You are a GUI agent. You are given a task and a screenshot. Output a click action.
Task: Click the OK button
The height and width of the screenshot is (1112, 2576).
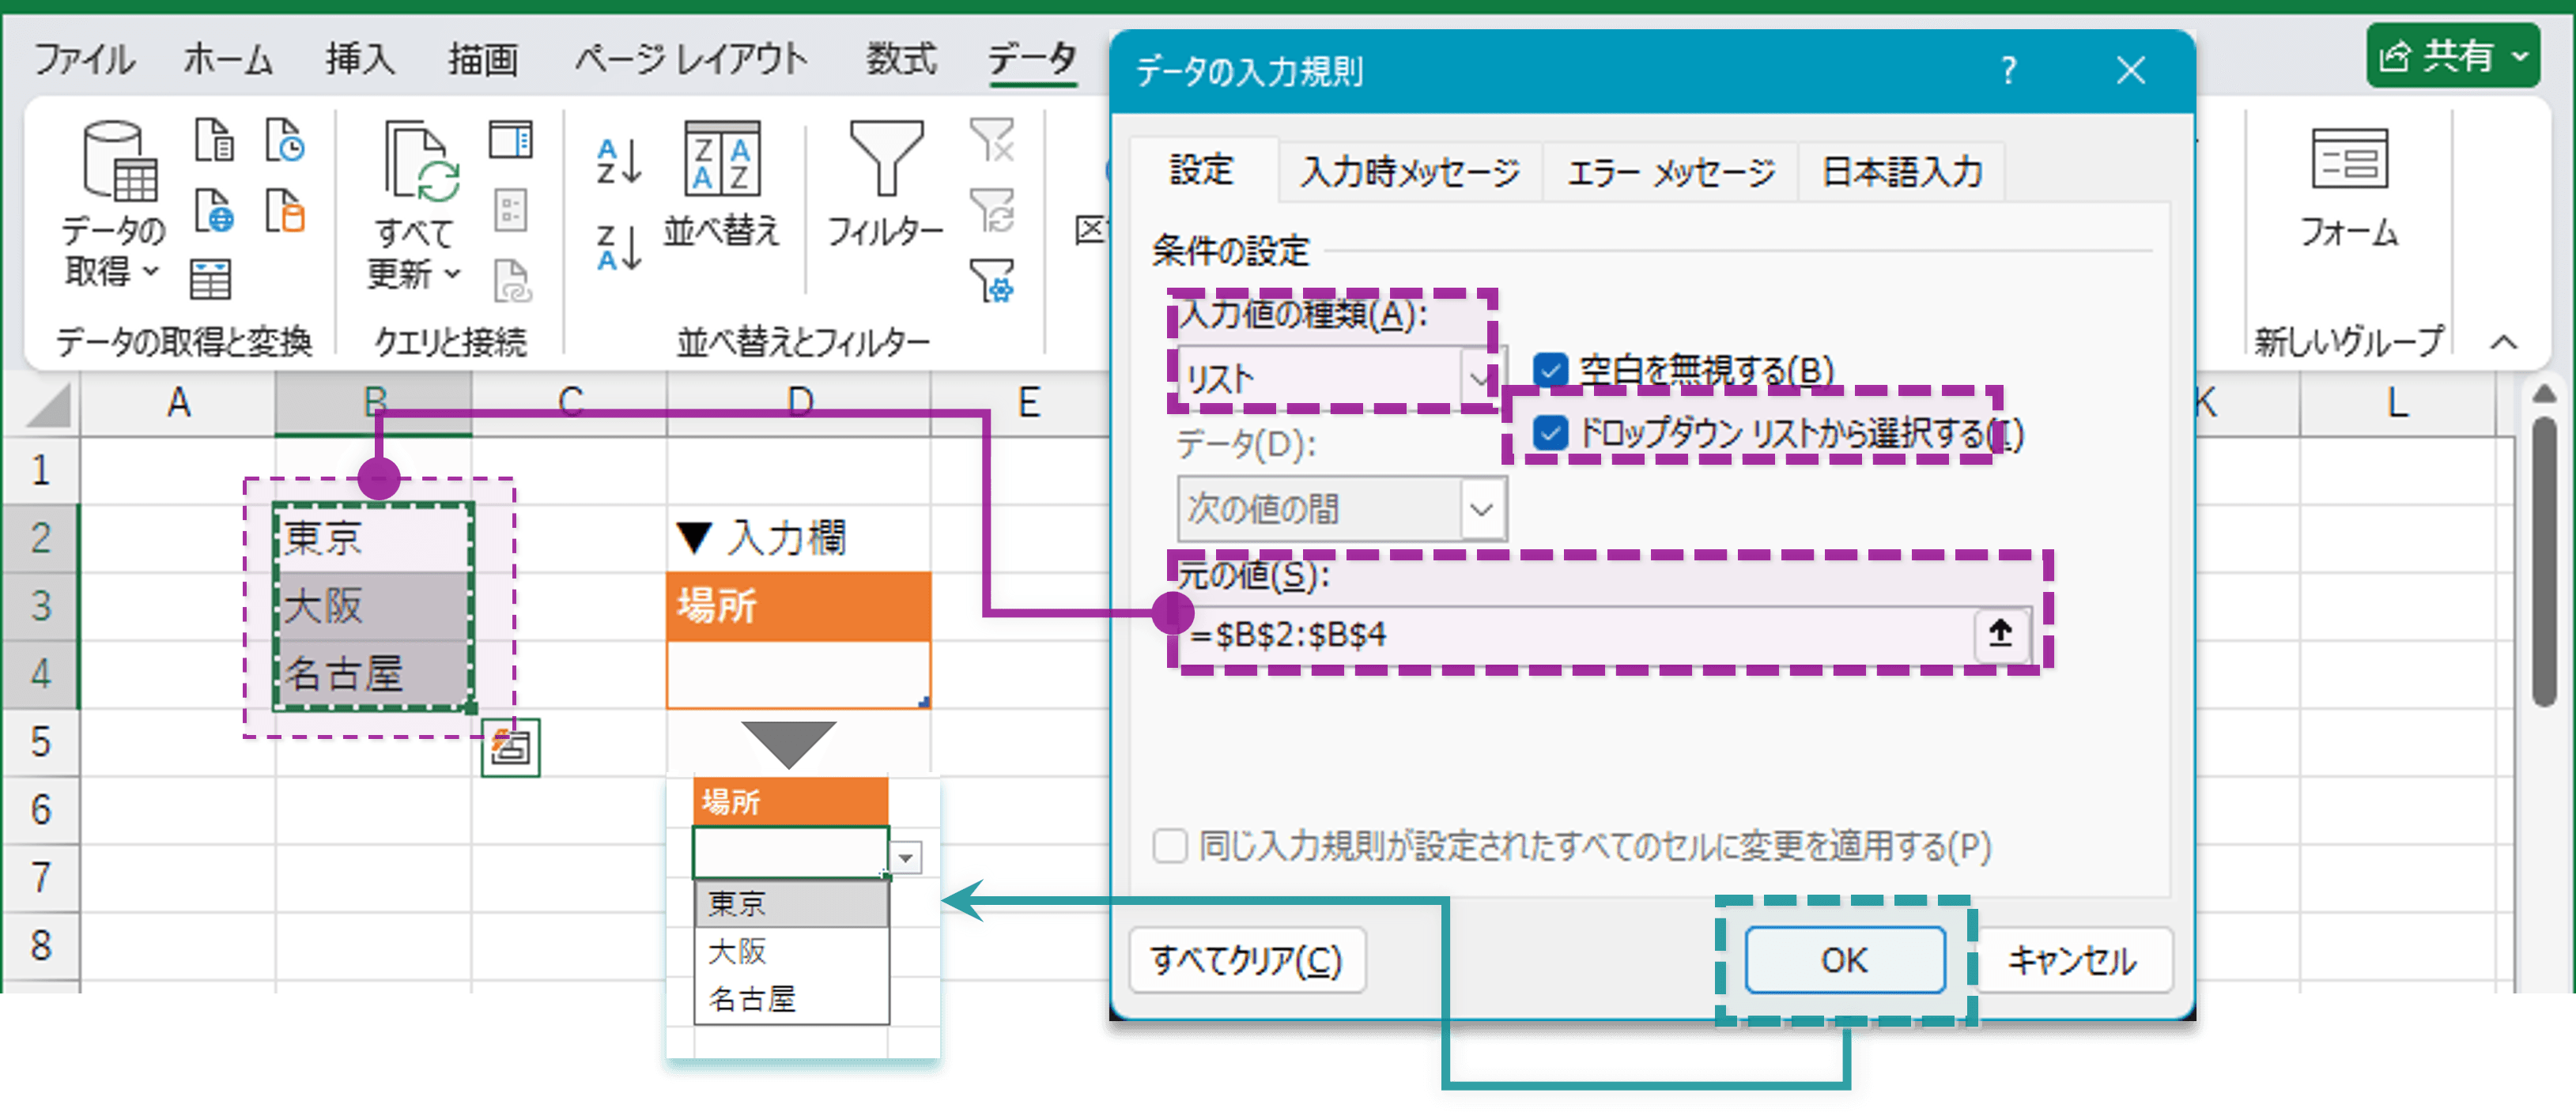coord(1845,960)
